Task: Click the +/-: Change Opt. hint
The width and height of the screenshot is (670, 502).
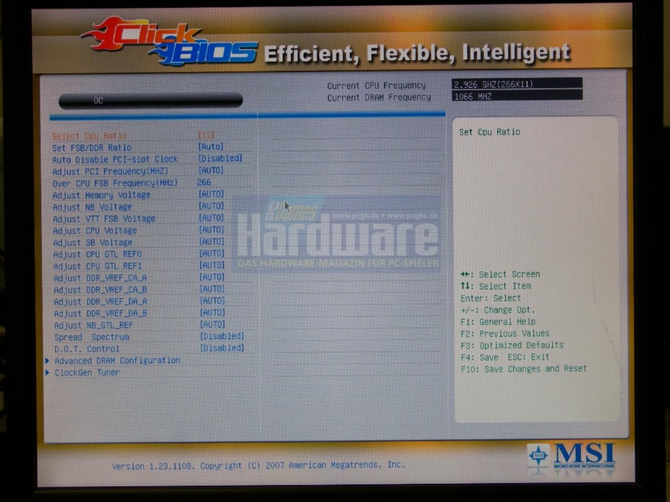Action: [498, 310]
